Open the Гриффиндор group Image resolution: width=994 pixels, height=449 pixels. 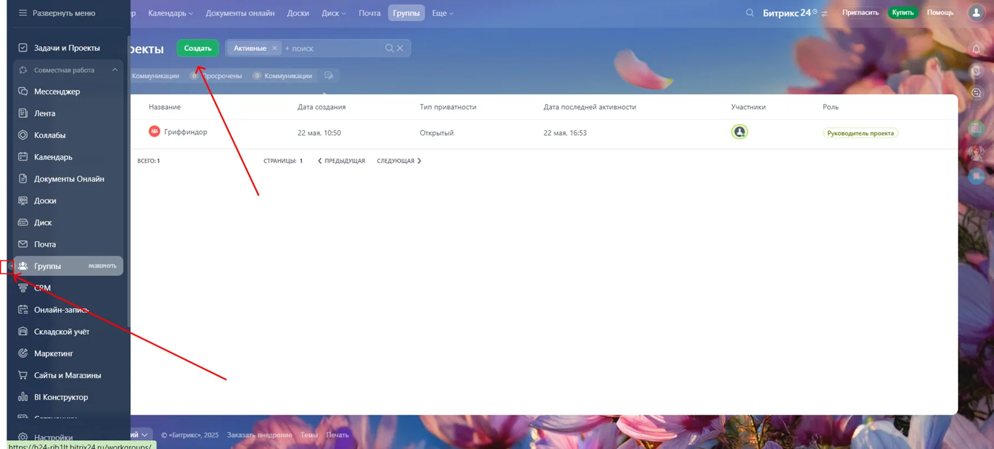pos(186,132)
